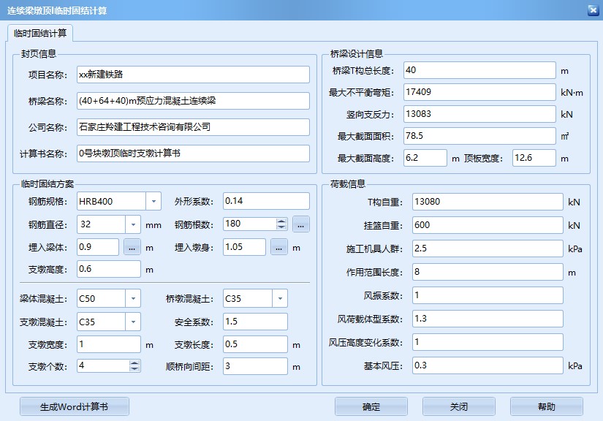Open the 支墩混凝土 dropdown

[x=133, y=322]
